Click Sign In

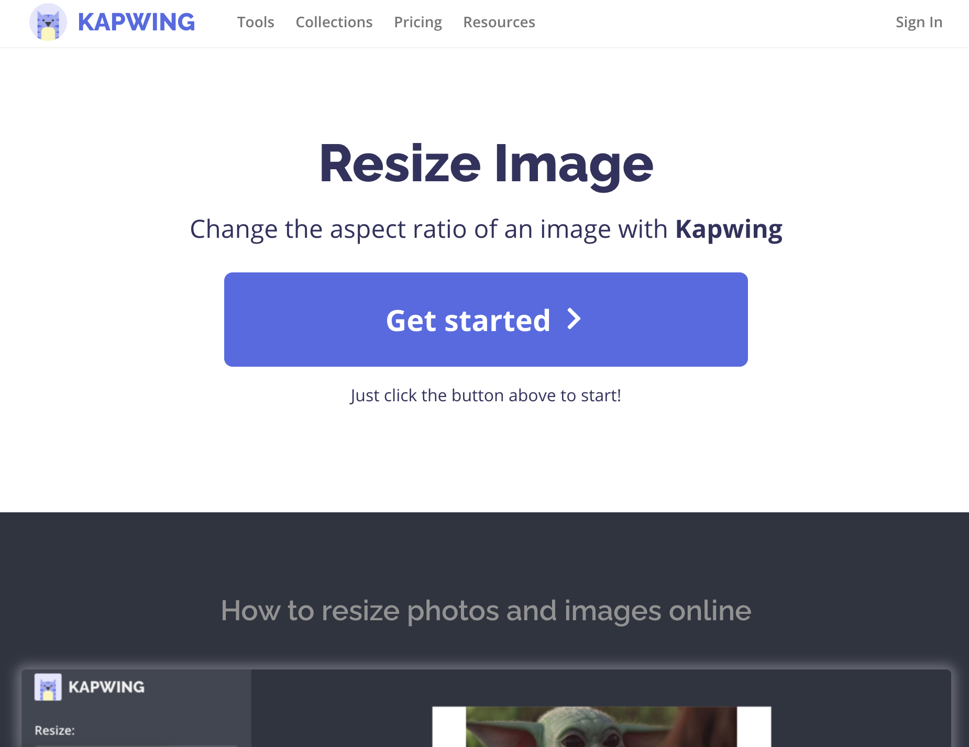click(x=919, y=22)
